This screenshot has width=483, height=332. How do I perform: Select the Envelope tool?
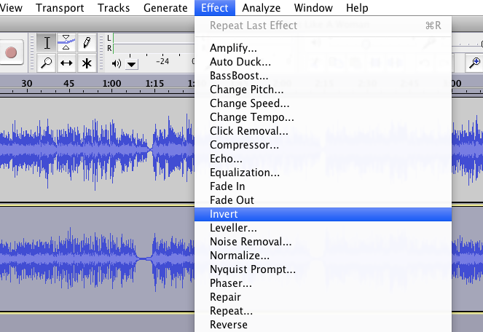pos(66,43)
